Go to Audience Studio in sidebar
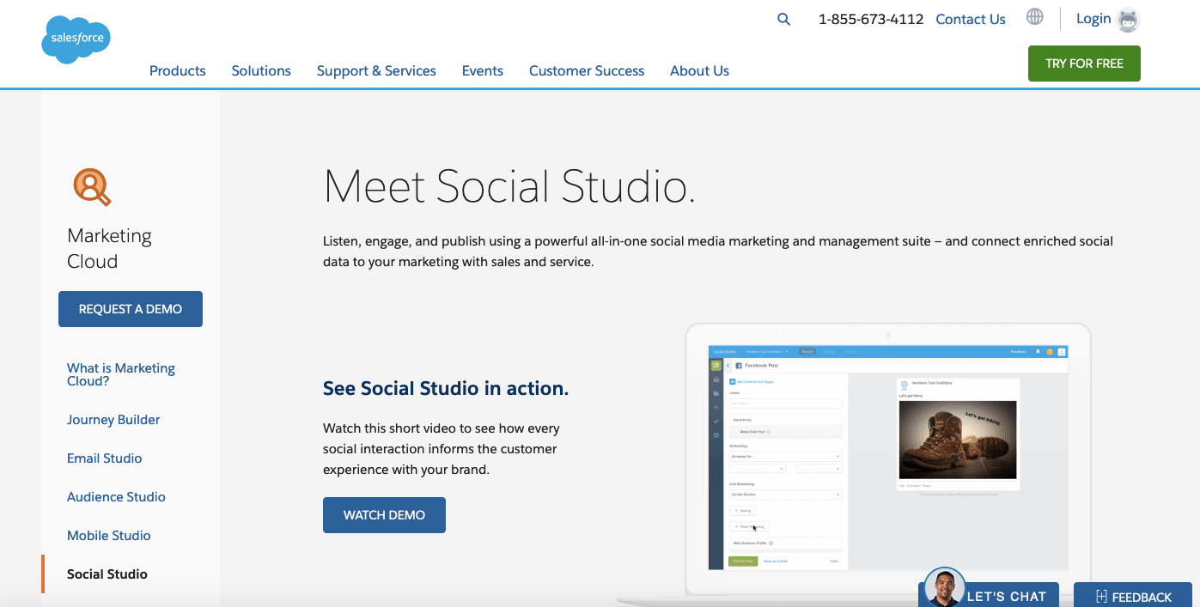 116,497
